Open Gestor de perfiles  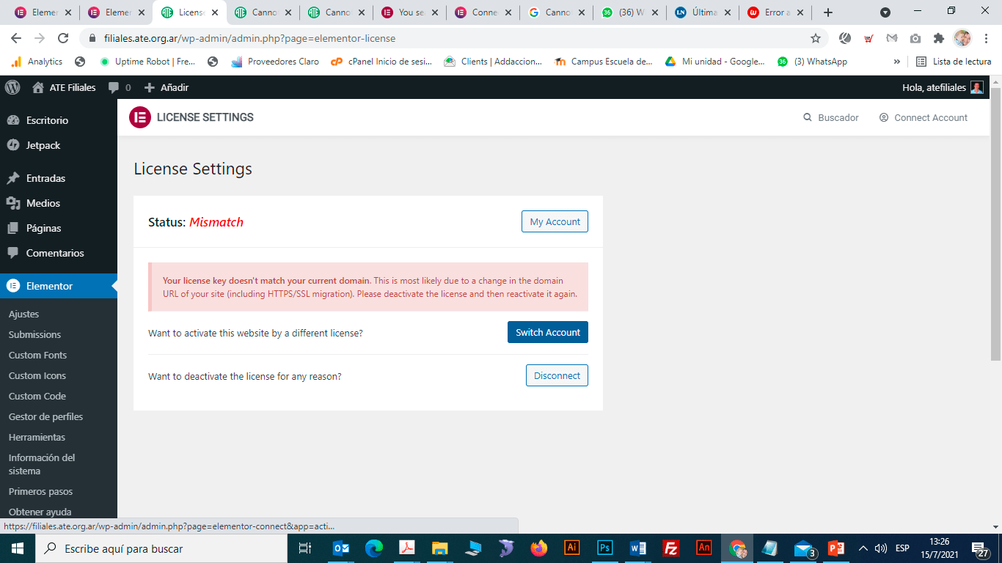pyautogui.click(x=45, y=416)
